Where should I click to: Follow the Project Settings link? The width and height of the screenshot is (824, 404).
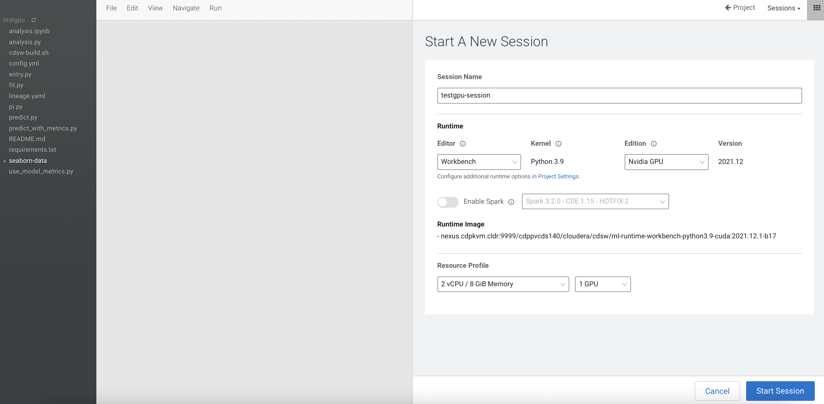pos(558,176)
